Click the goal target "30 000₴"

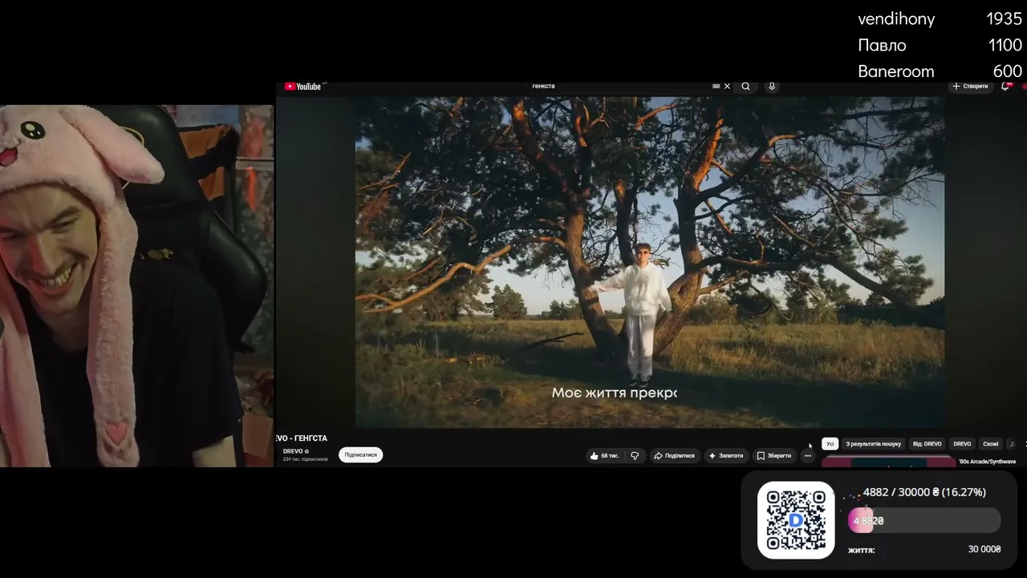click(984, 549)
